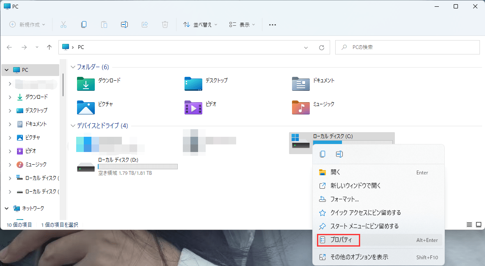This screenshot has height=266, width=485.
Task: Copy the drive using the context menu icon
Action: (x=322, y=154)
